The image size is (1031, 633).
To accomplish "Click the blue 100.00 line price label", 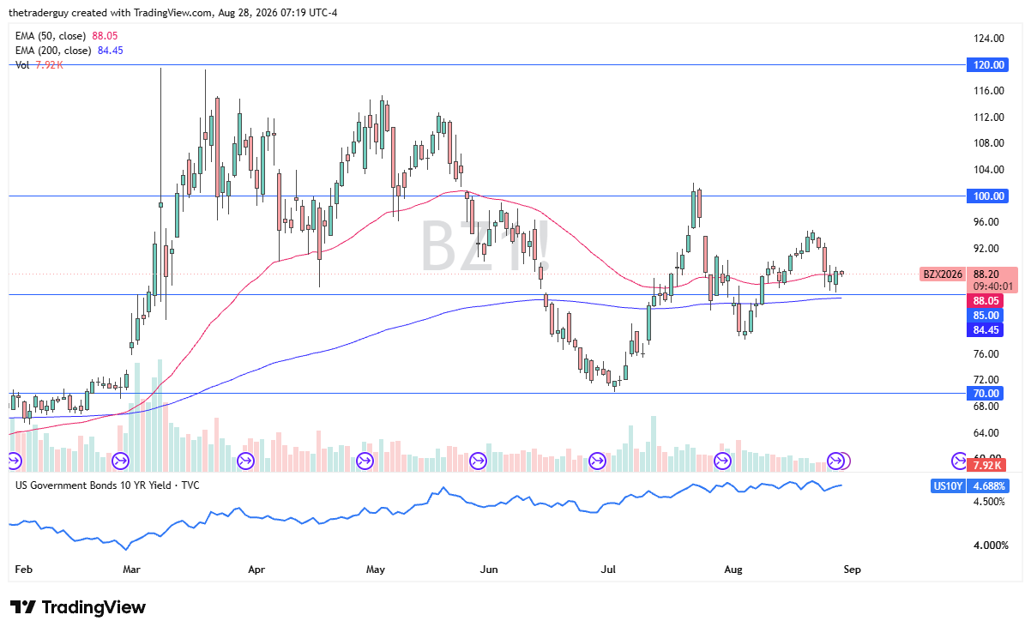I will point(988,196).
